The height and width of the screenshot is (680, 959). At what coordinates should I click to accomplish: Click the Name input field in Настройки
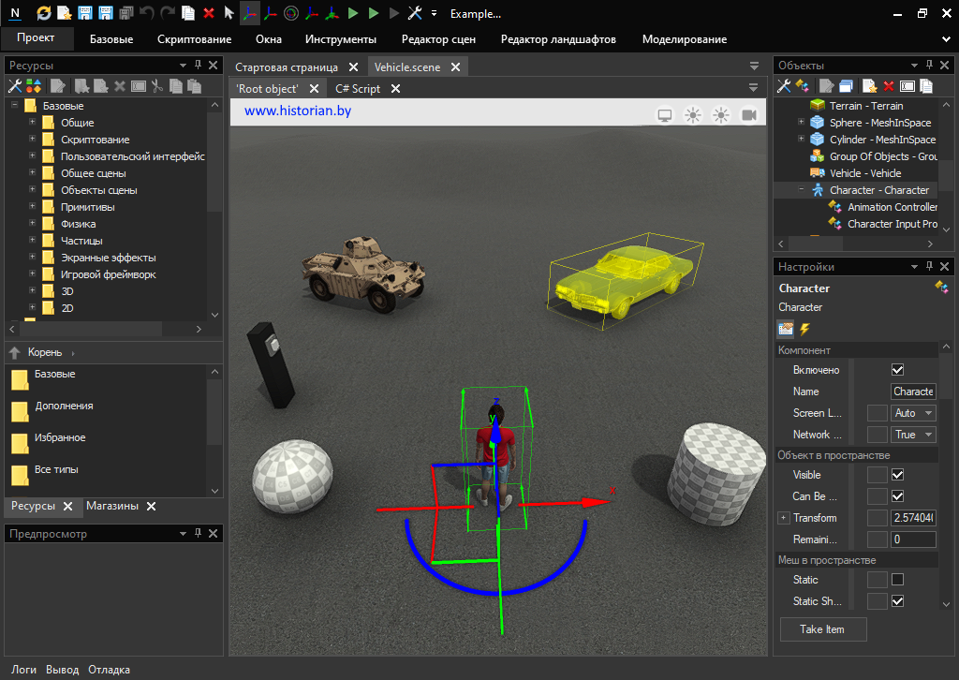pyautogui.click(x=913, y=392)
